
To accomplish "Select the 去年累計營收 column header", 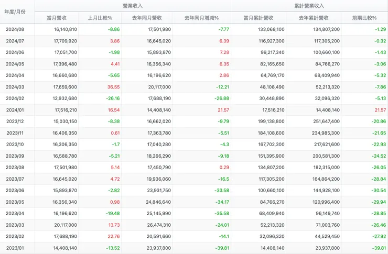I will click(314, 18).
